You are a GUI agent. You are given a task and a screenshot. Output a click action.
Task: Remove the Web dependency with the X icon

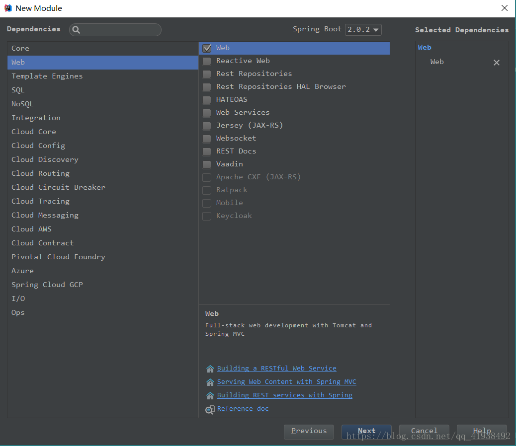tap(496, 63)
